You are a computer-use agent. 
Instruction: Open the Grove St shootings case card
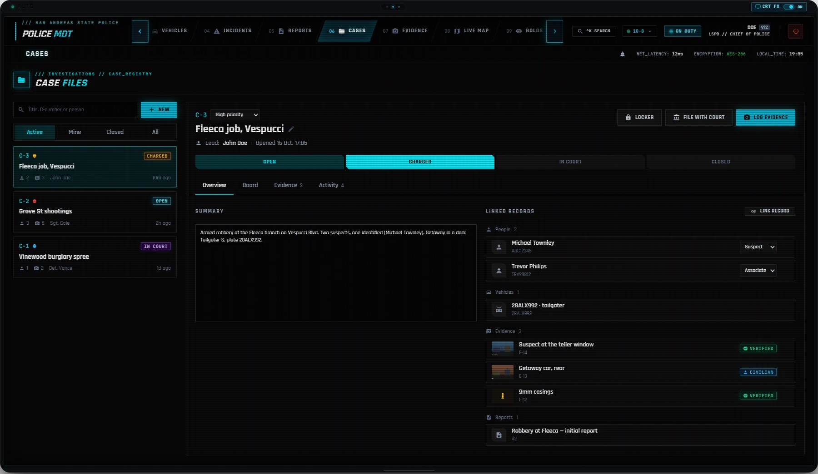click(95, 212)
